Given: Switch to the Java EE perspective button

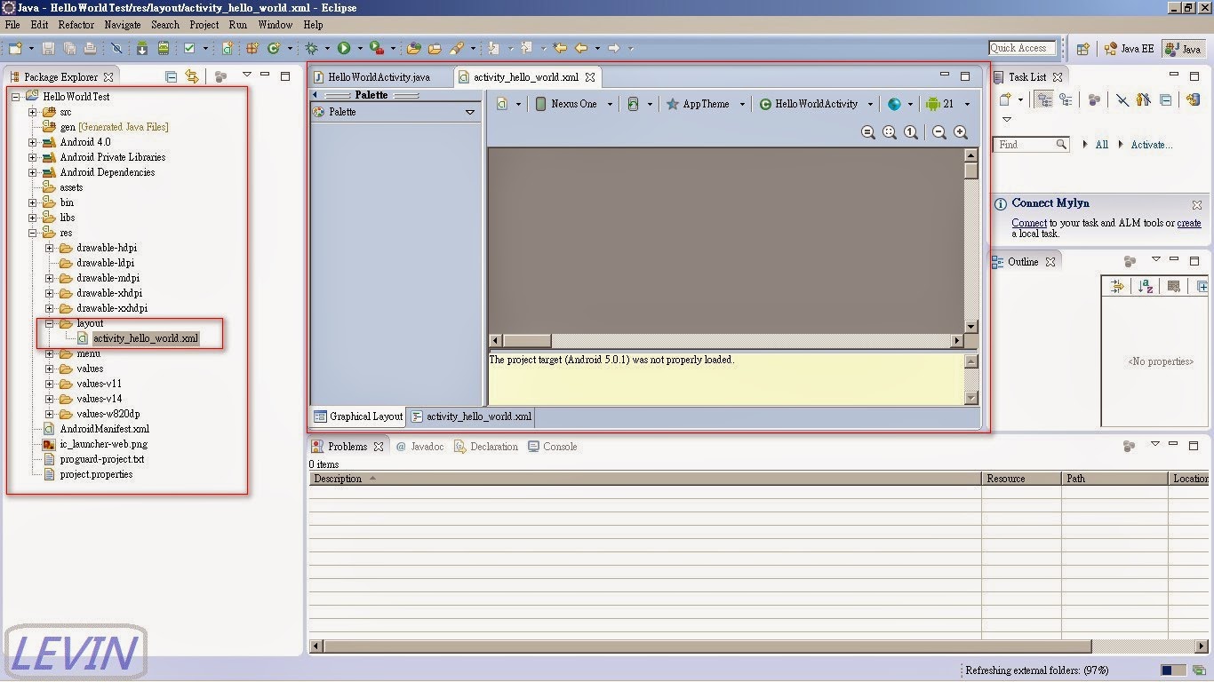Looking at the screenshot, I should click(x=1129, y=49).
